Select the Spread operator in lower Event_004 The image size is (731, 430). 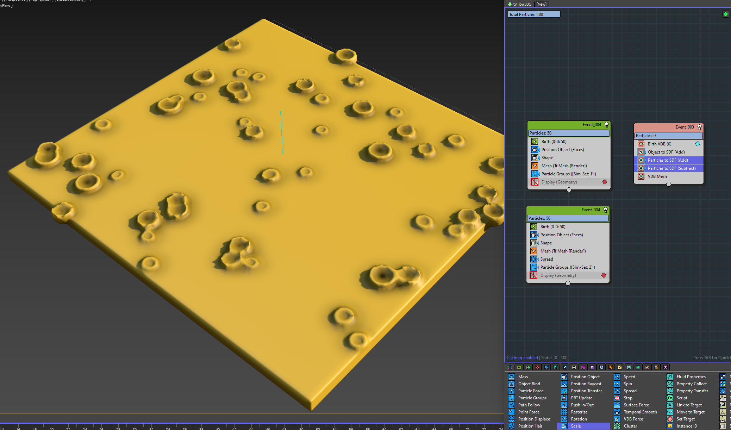[546, 259]
